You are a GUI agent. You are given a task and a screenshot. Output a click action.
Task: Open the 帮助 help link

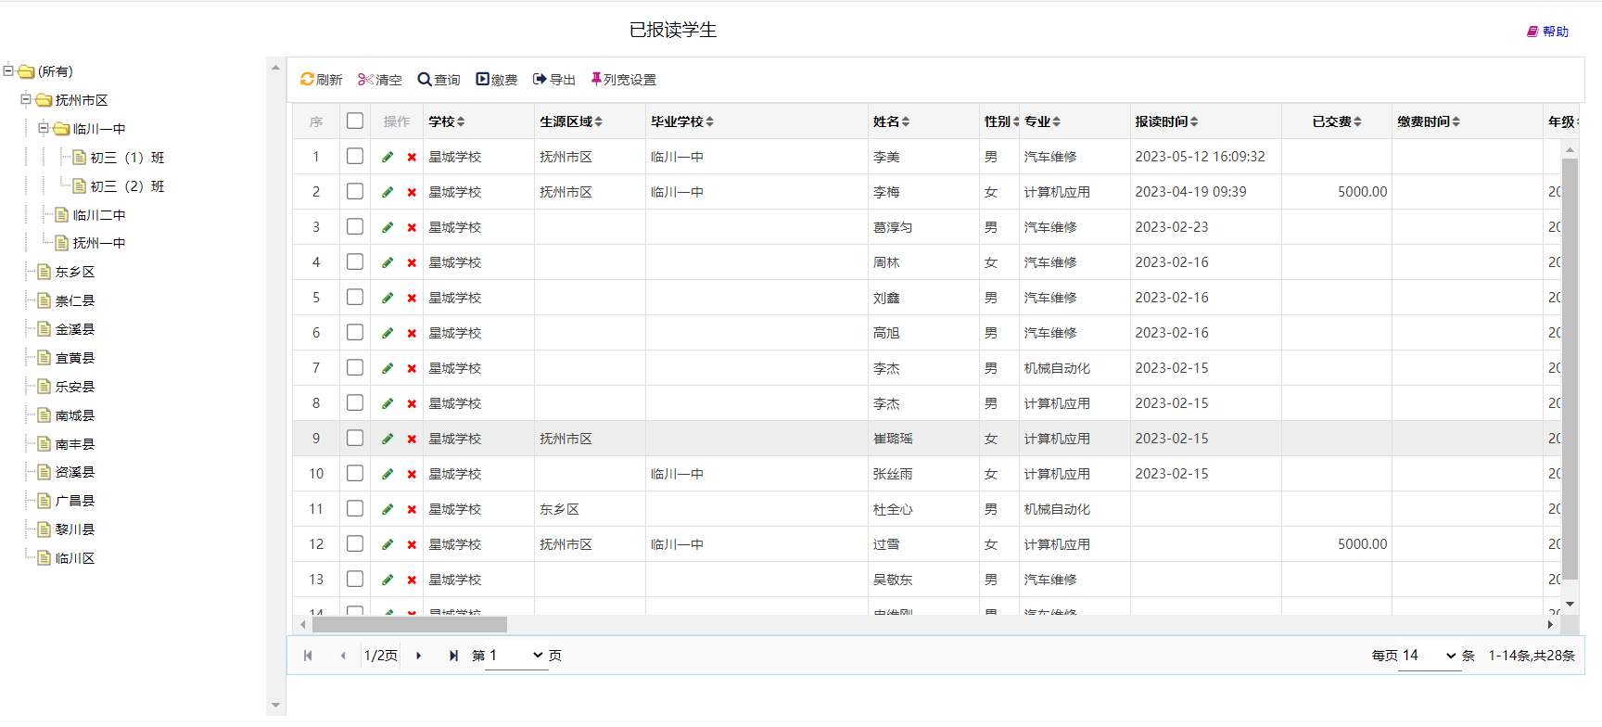tap(1548, 32)
